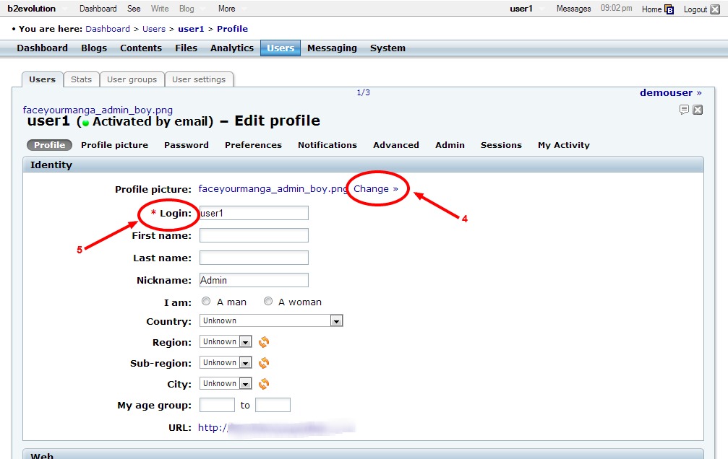728x459 pixels.
Task: Click the Logout X icon
Action: tap(715, 9)
